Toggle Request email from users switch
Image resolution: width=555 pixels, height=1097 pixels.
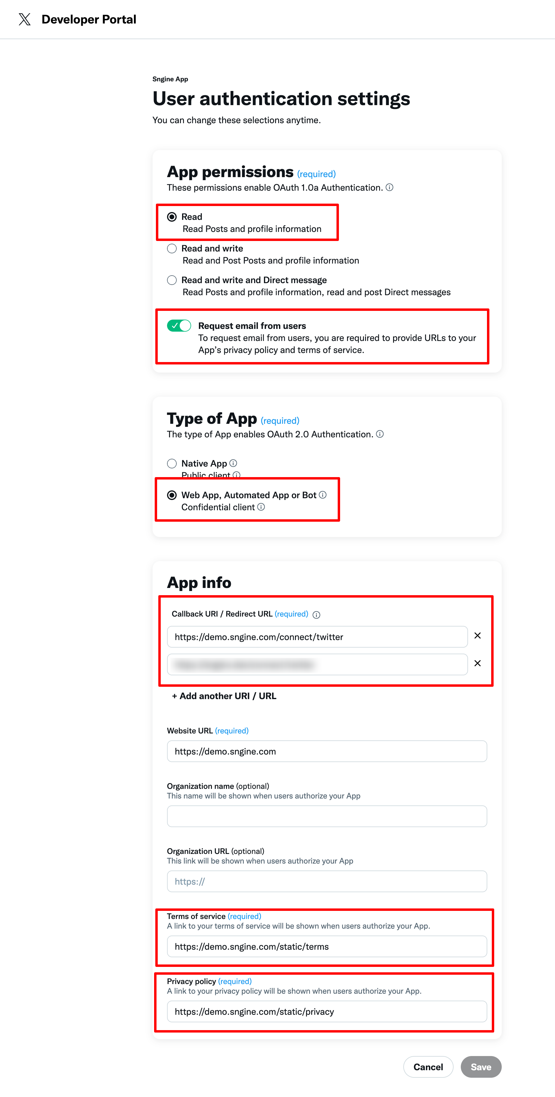179,326
